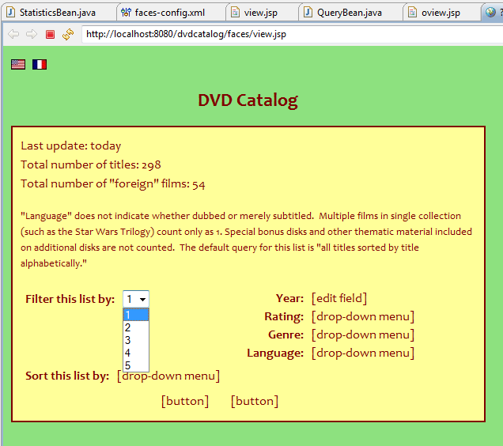The width and height of the screenshot is (503, 446).
Task: Click the 'Year:' label
Action: click(x=289, y=298)
